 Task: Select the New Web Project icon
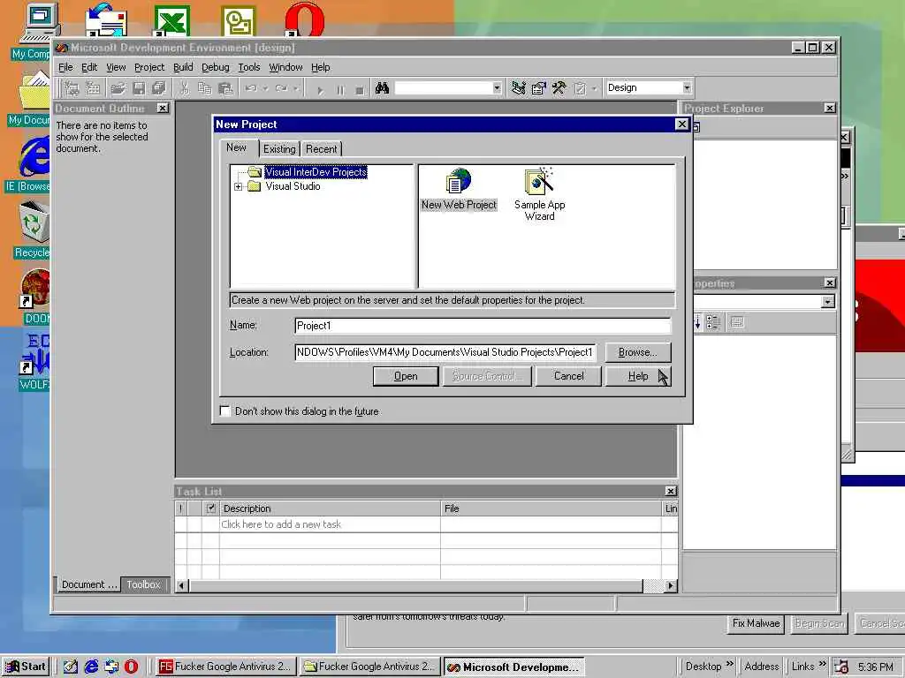coord(459,189)
